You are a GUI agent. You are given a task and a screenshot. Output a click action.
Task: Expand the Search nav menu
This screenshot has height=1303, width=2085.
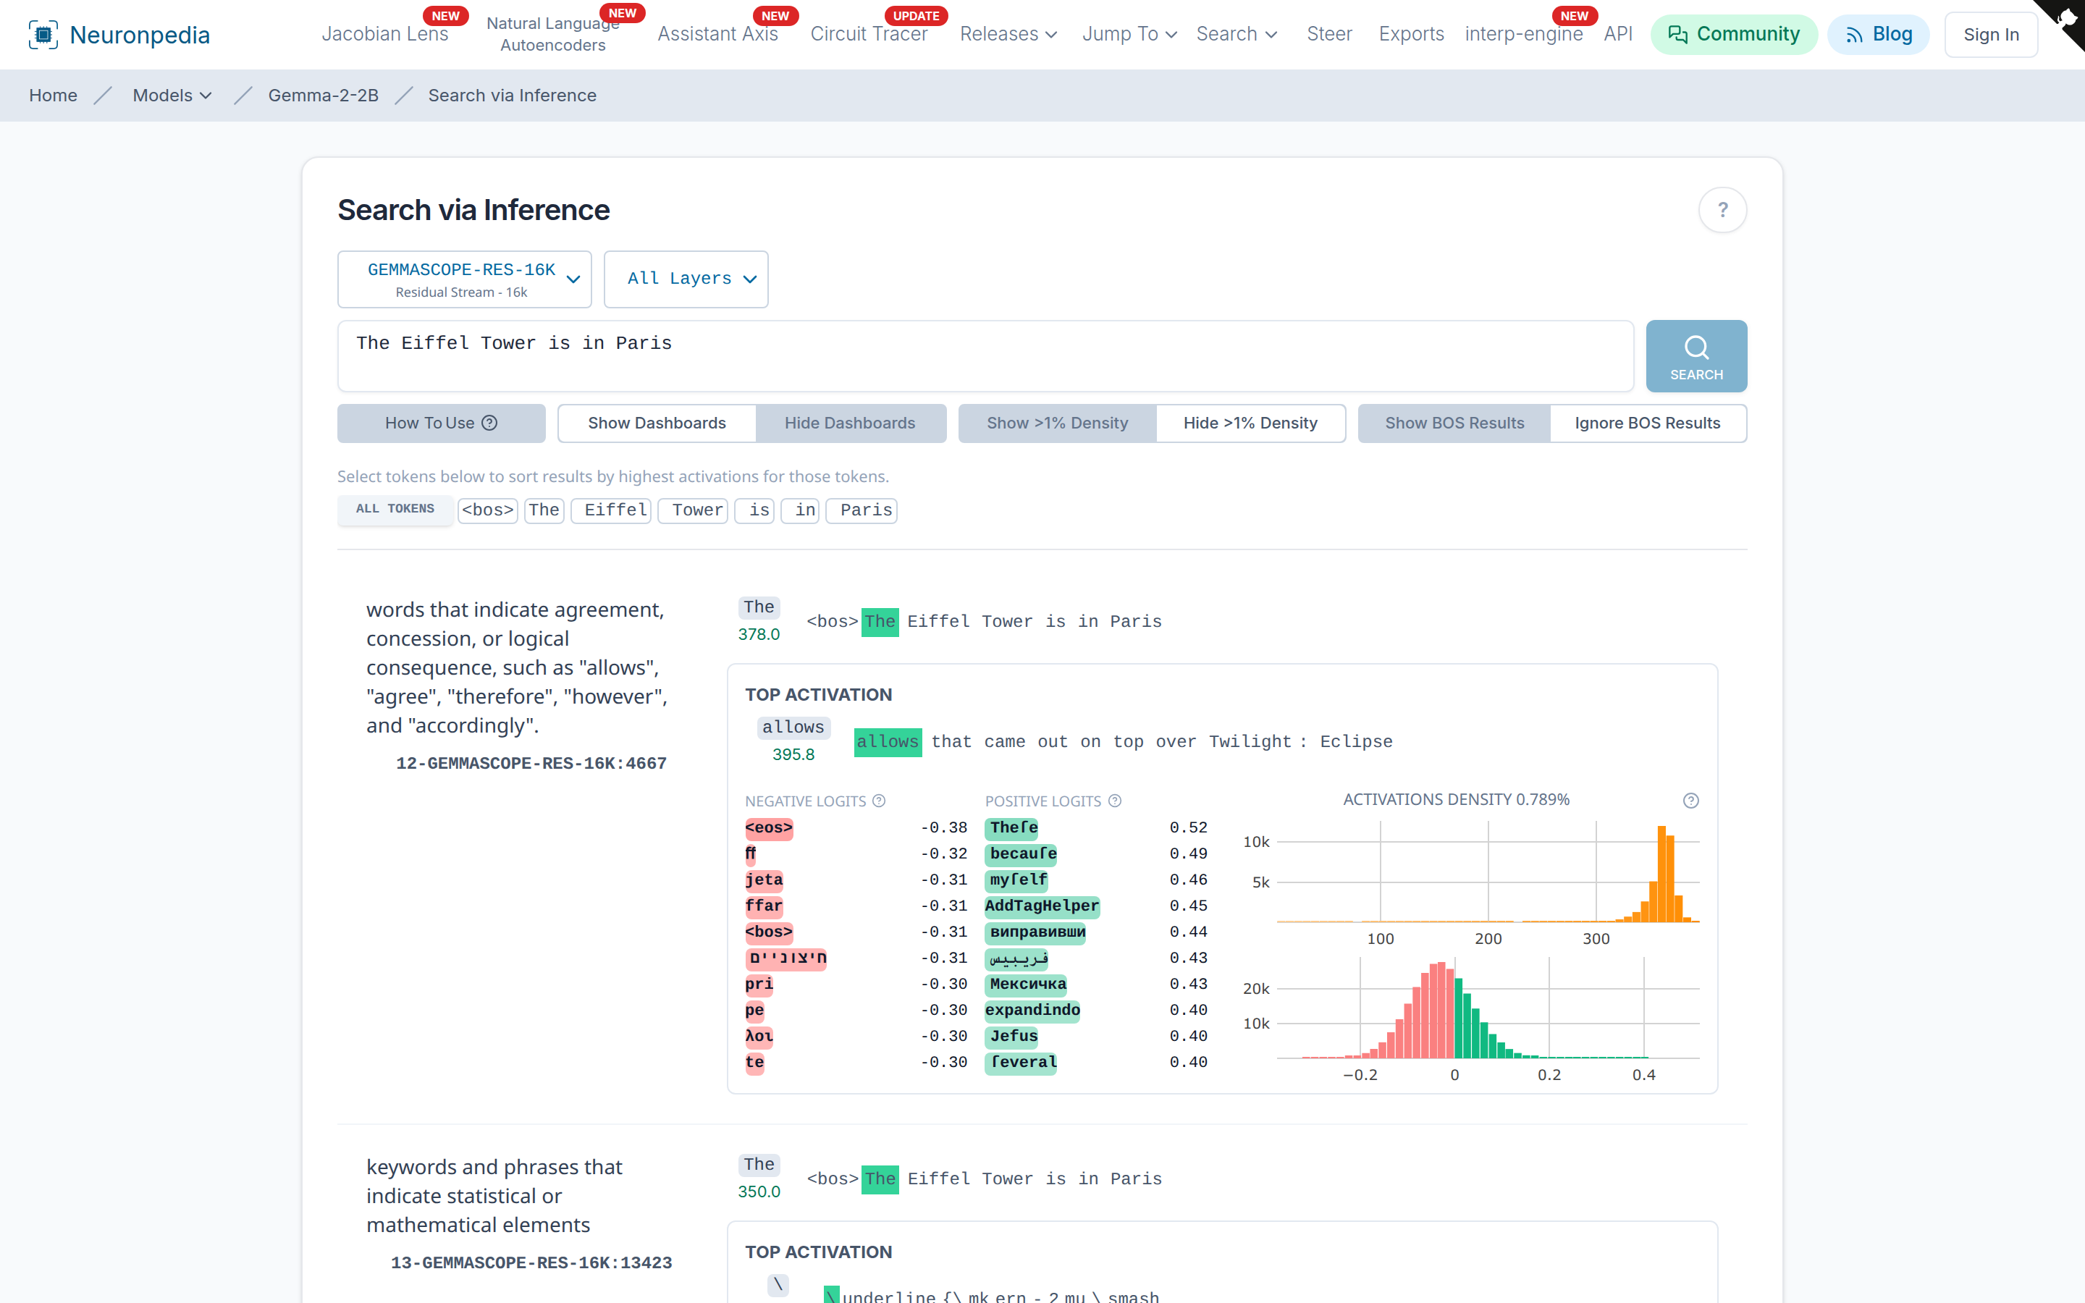[x=1237, y=35]
